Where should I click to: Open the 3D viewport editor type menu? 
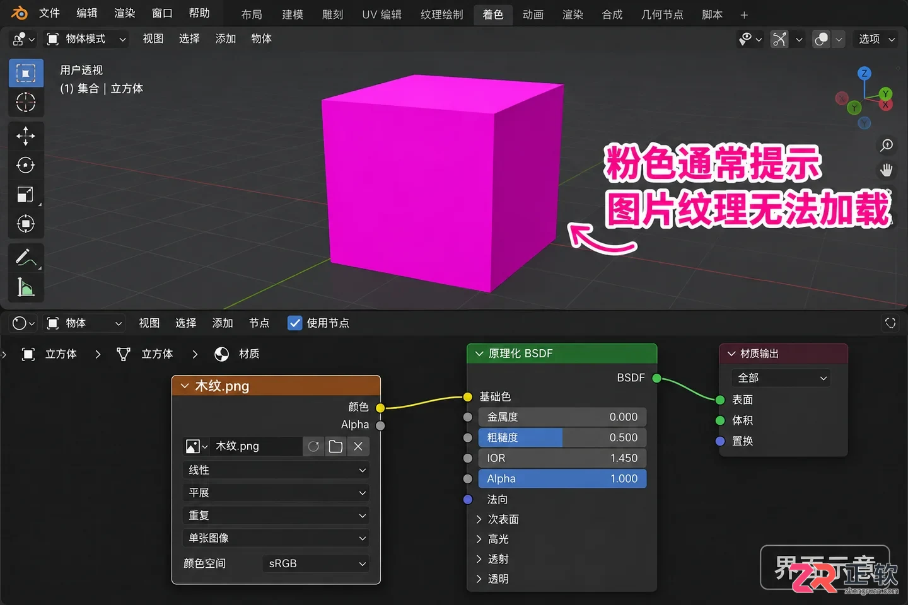click(24, 39)
